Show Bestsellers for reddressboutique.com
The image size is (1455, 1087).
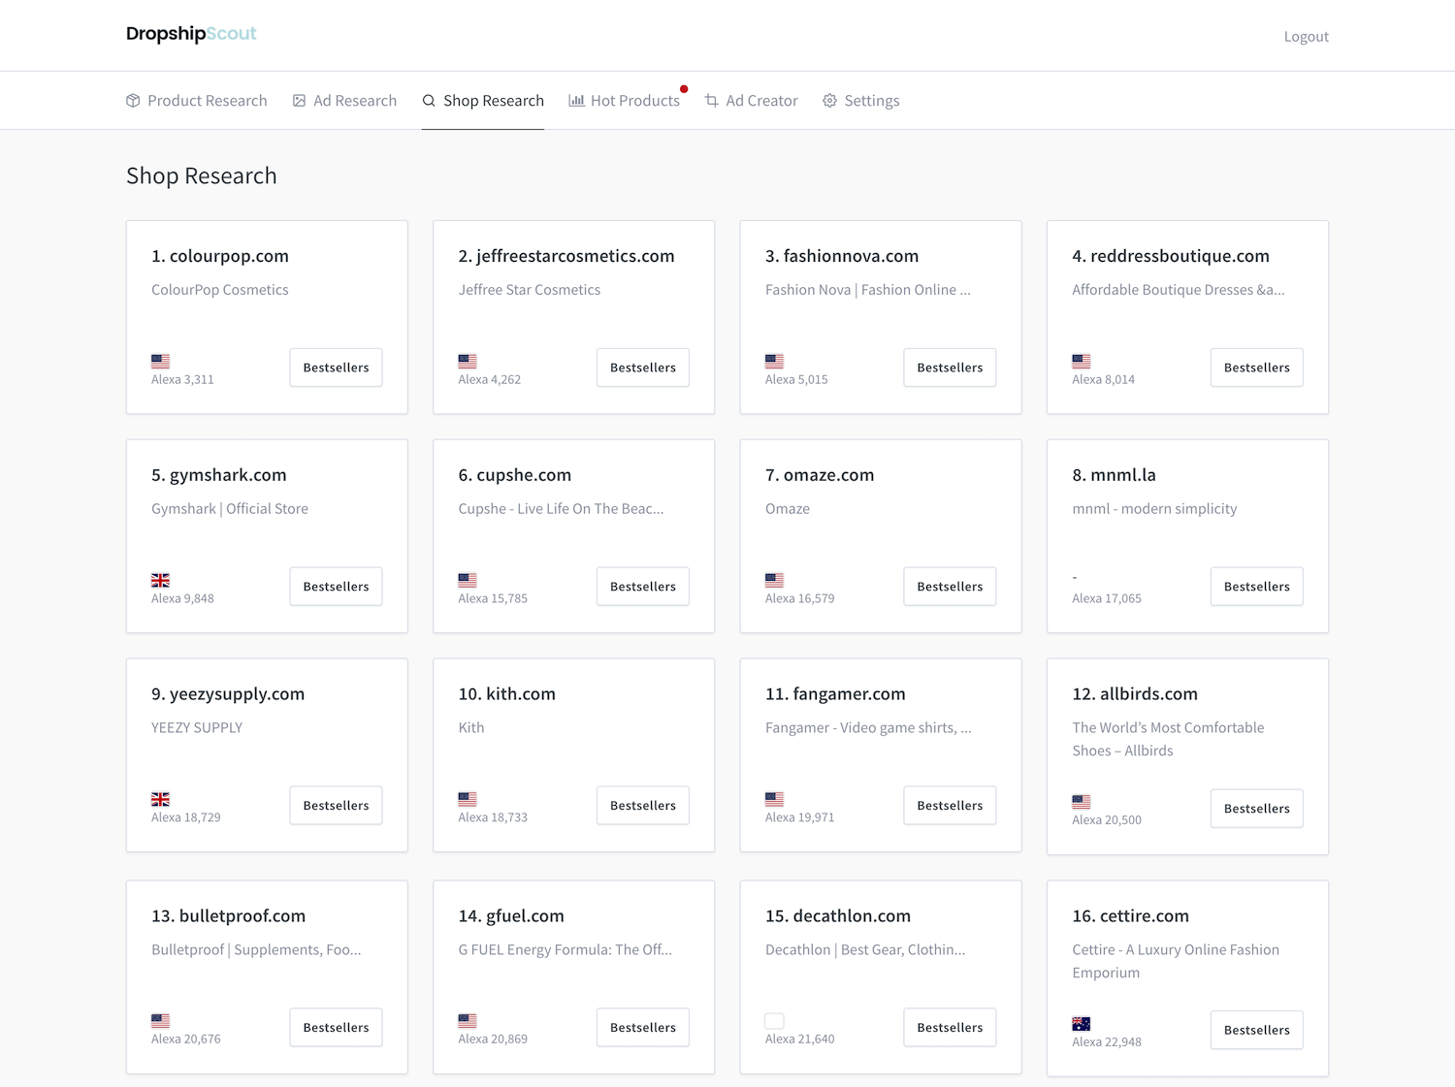tap(1257, 368)
